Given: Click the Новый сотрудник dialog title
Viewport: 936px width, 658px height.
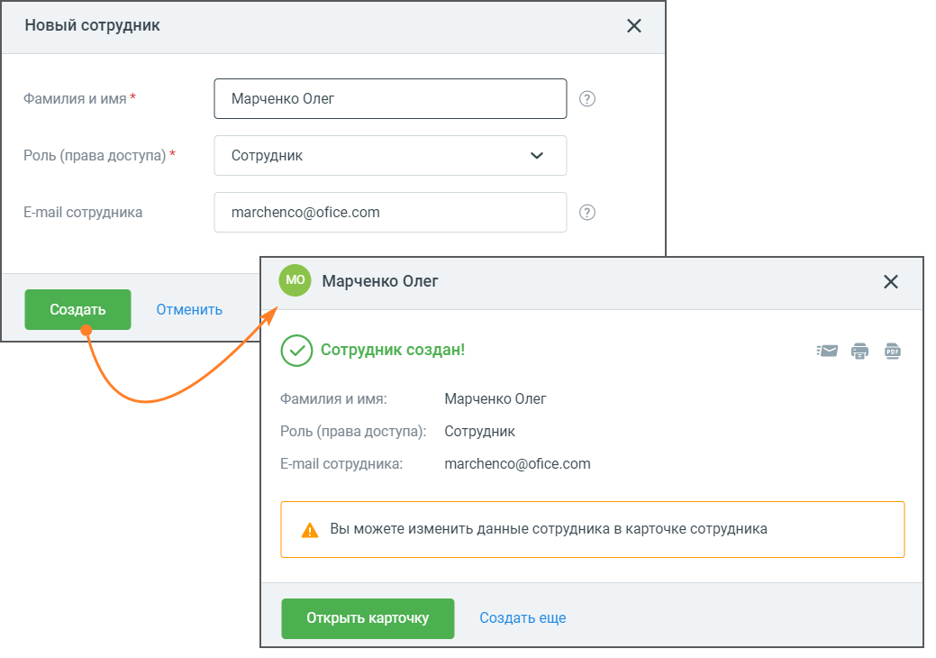Looking at the screenshot, I should 93,25.
